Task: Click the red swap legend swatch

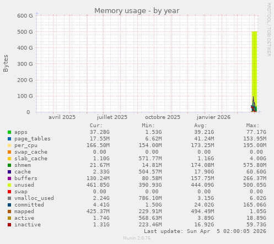Action: coord(9,192)
